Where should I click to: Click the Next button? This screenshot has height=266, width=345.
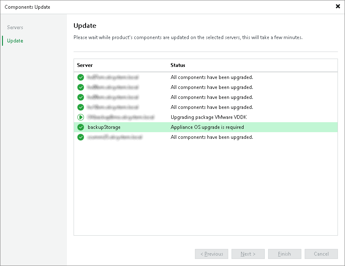tap(248, 254)
